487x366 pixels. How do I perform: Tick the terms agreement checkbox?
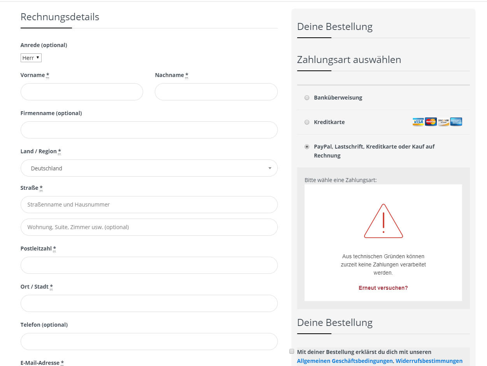(x=292, y=351)
